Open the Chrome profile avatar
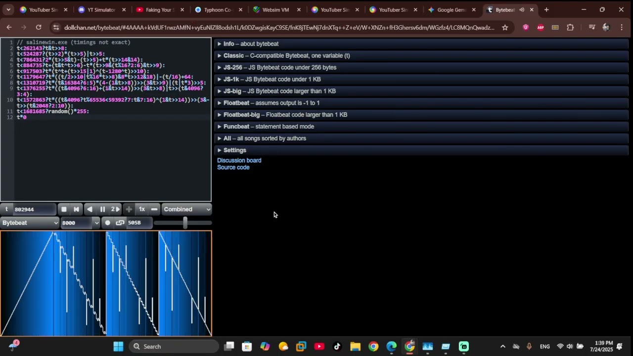633x356 pixels. (606, 28)
